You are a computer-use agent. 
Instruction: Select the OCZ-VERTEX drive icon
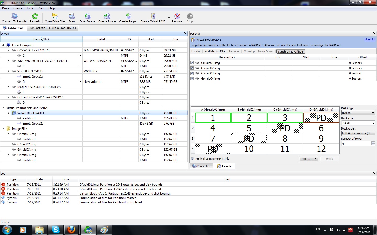14,50
